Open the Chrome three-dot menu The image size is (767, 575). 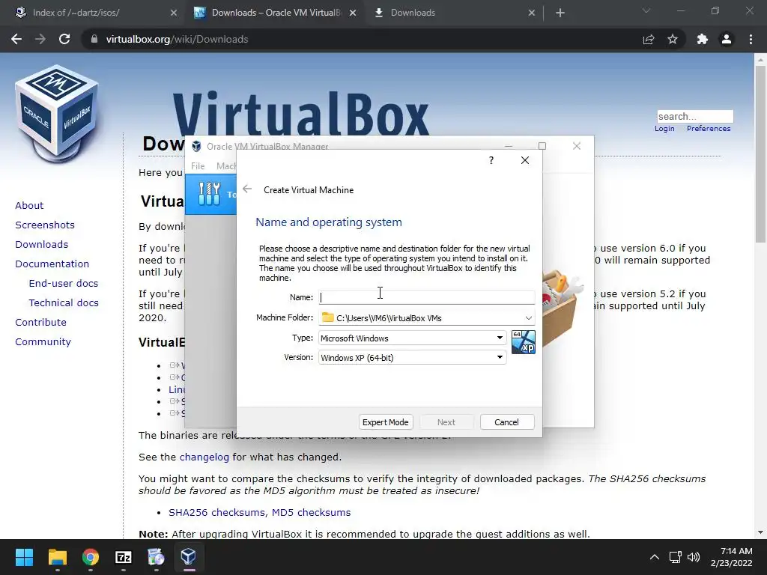(751, 39)
